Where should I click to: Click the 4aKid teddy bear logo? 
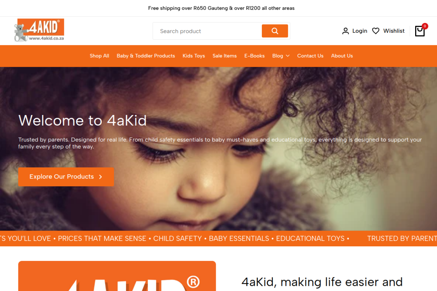click(39, 30)
